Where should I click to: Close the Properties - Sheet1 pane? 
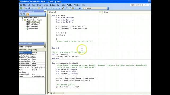[45, 44]
